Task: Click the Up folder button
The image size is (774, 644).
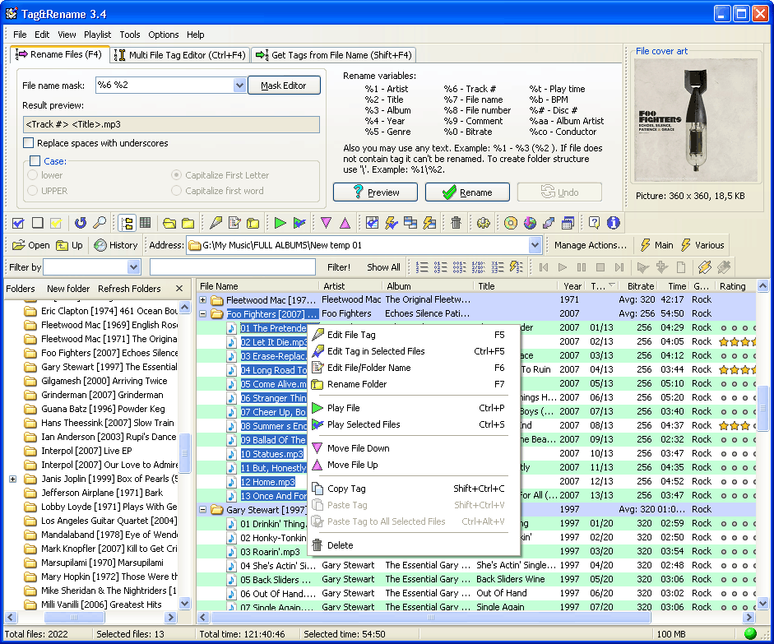Action: (70, 245)
